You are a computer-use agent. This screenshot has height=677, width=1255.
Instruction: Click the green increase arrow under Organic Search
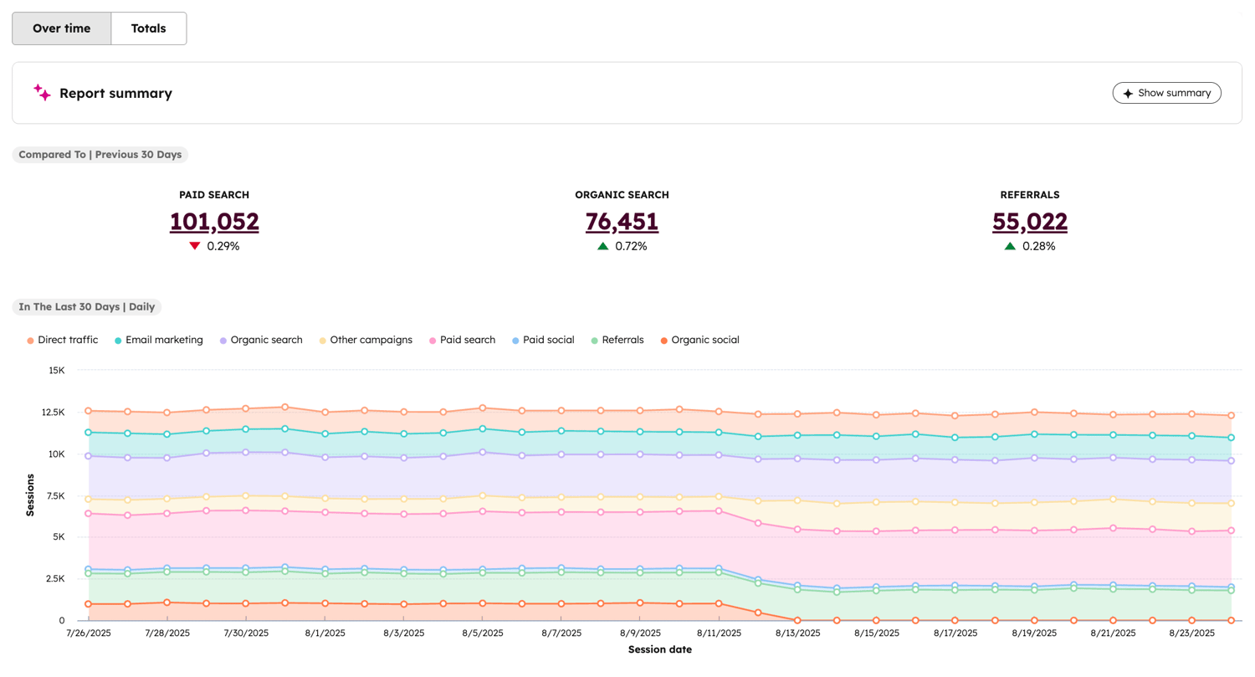[x=602, y=246]
